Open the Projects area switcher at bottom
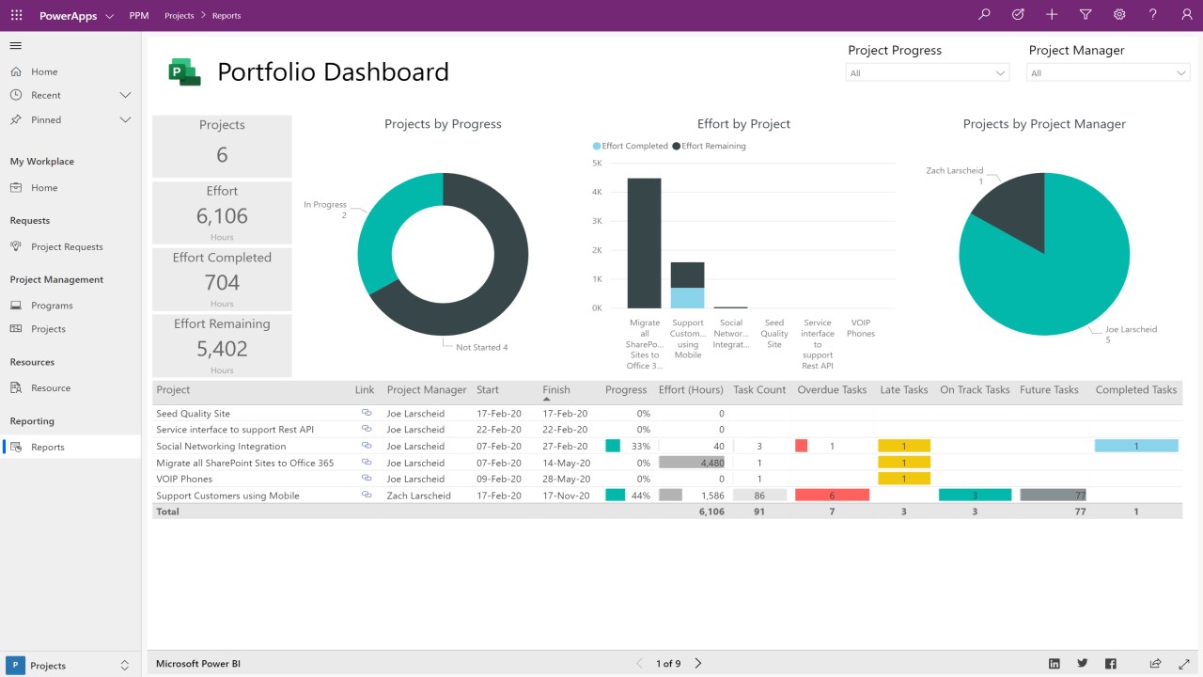Screen dimensions: 1203x677 [x=70, y=665]
